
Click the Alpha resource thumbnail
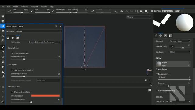tap(159, 64)
